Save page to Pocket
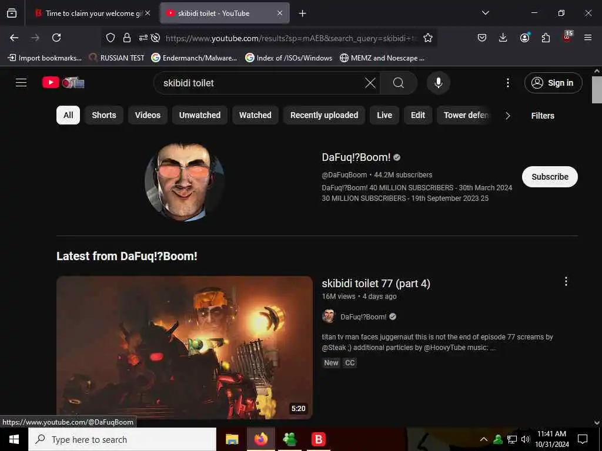602x451 pixels. (x=482, y=38)
